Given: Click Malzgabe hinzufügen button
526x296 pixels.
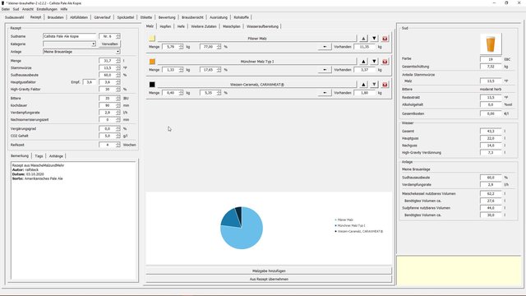Looking at the screenshot, I should coord(269,271).
